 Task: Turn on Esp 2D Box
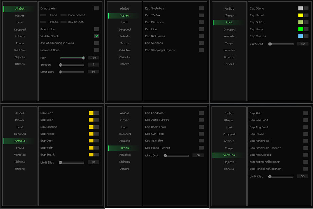(x=201, y=15)
